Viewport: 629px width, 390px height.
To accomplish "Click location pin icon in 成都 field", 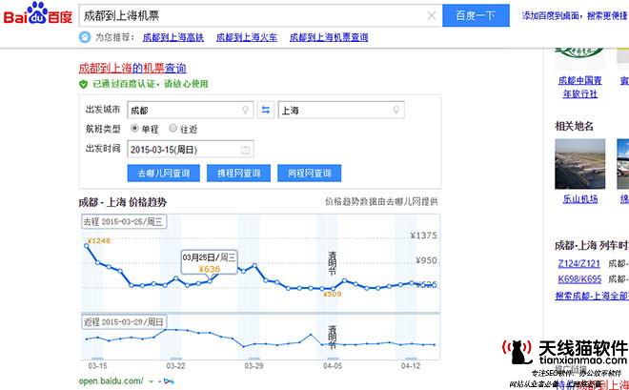I will 245,110.
